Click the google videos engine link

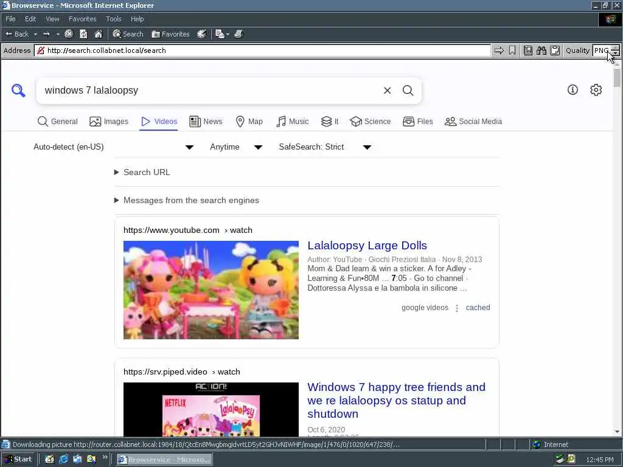point(425,308)
